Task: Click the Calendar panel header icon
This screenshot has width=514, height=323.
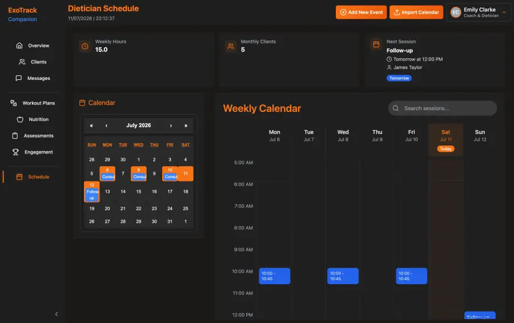Action: [82, 103]
